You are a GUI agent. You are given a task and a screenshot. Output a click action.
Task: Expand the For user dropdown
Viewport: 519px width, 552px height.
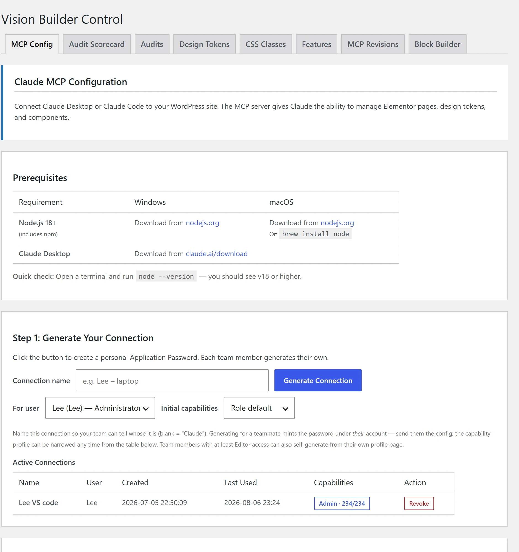pos(100,408)
